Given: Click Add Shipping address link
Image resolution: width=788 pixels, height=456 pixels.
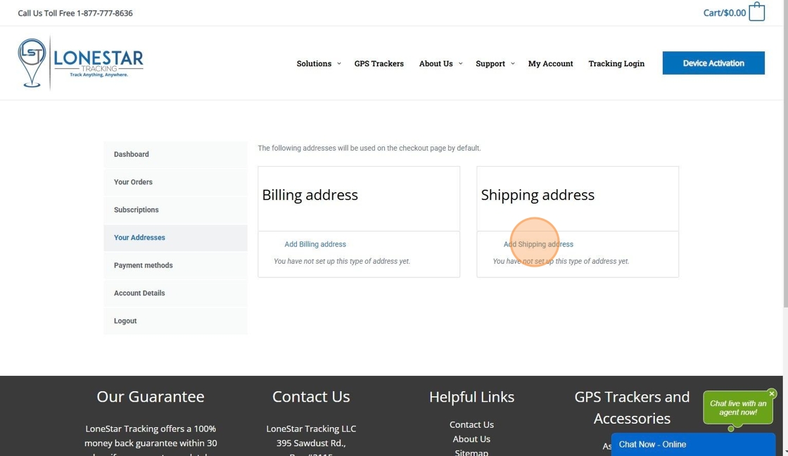Looking at the screenshot, I should click(538, 244).
